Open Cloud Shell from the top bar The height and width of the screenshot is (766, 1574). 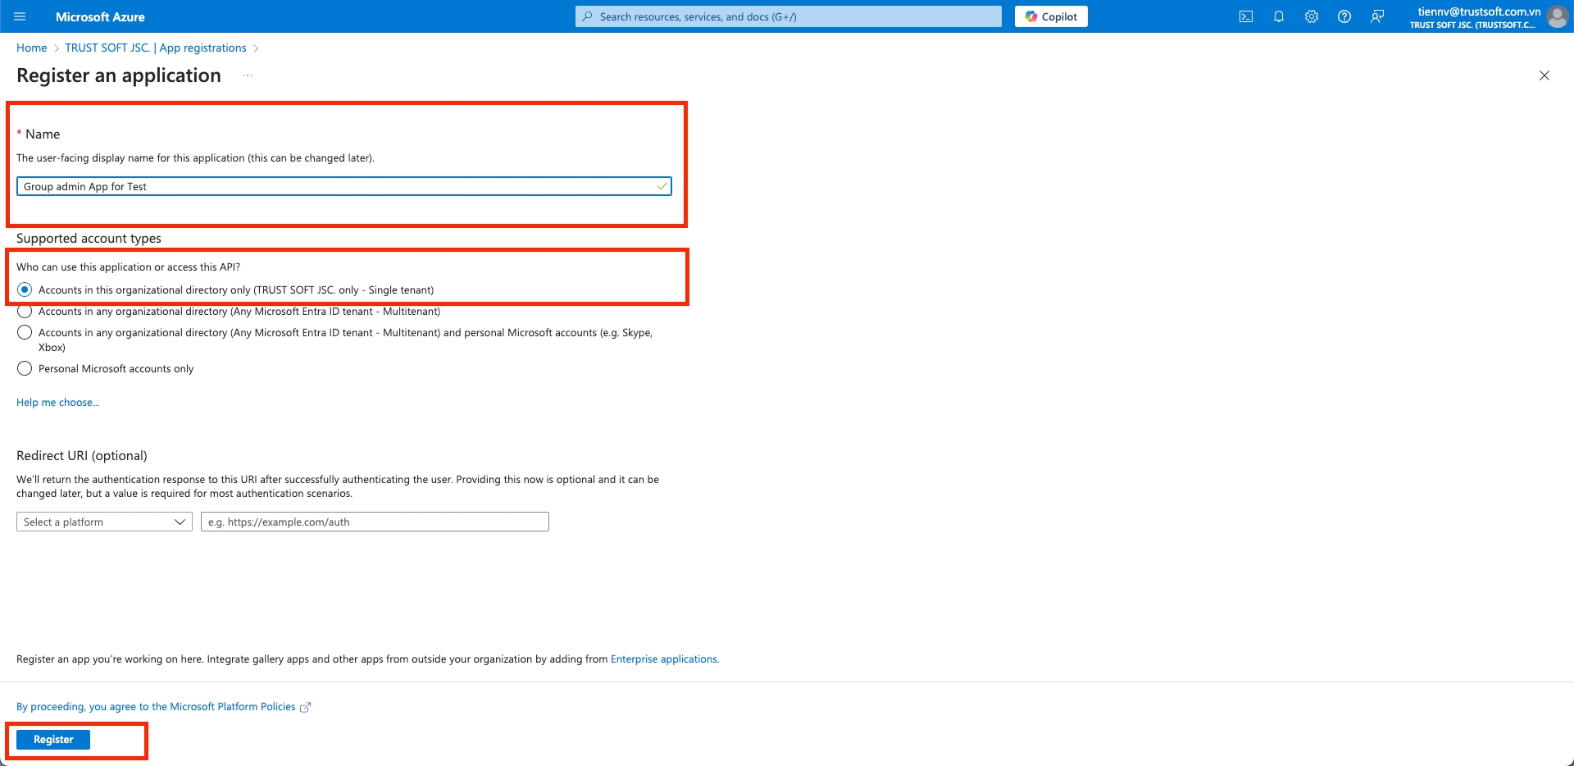pyautogui.click(x=1245, y=16)
